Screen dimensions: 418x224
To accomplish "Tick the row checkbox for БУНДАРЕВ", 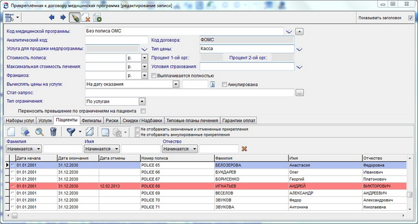I will tap(13, 172).
